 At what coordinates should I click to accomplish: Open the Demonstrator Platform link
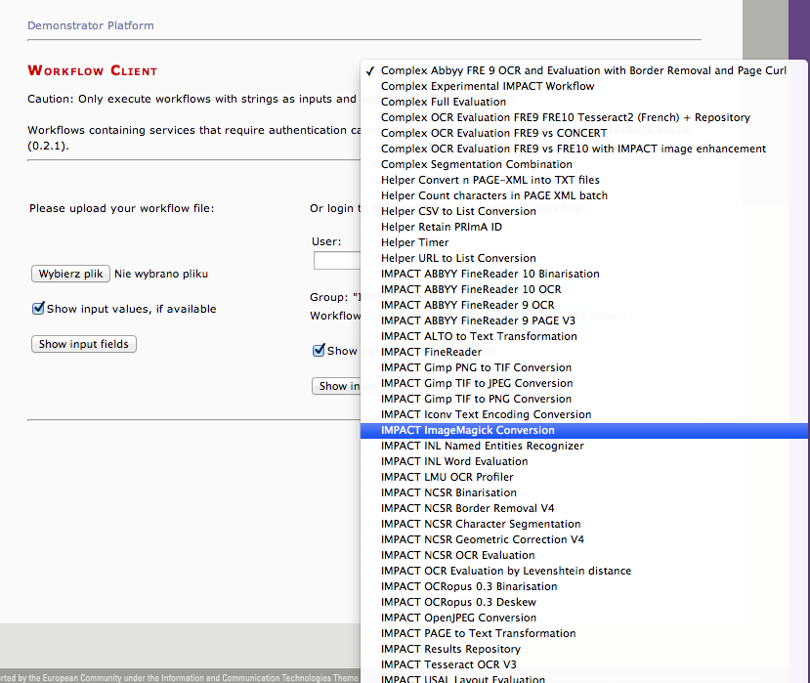[x=91, y=25]
